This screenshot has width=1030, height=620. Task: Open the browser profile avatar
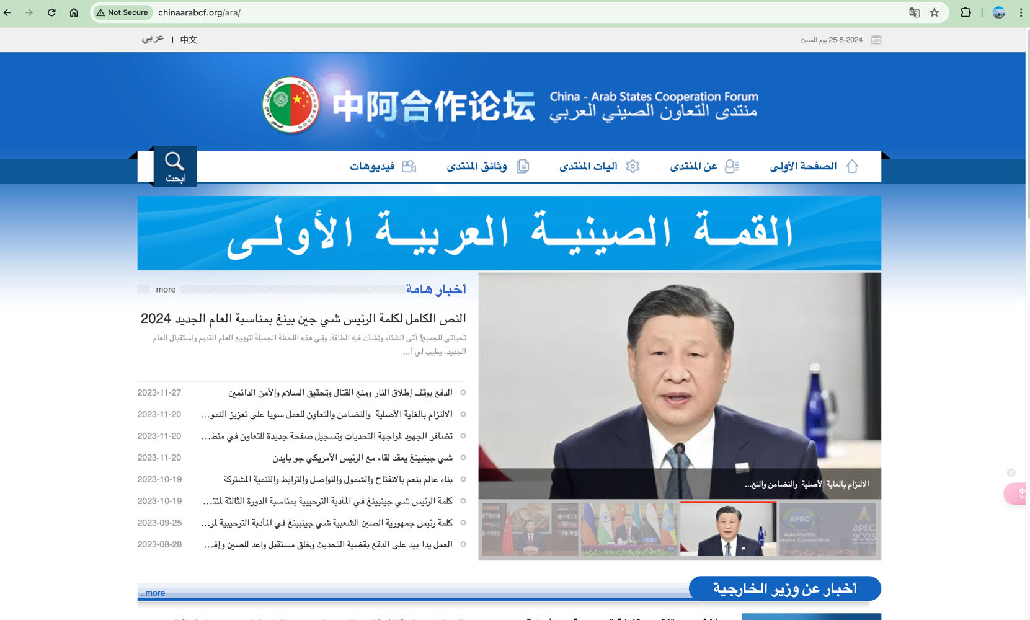[x=998, y=12]
